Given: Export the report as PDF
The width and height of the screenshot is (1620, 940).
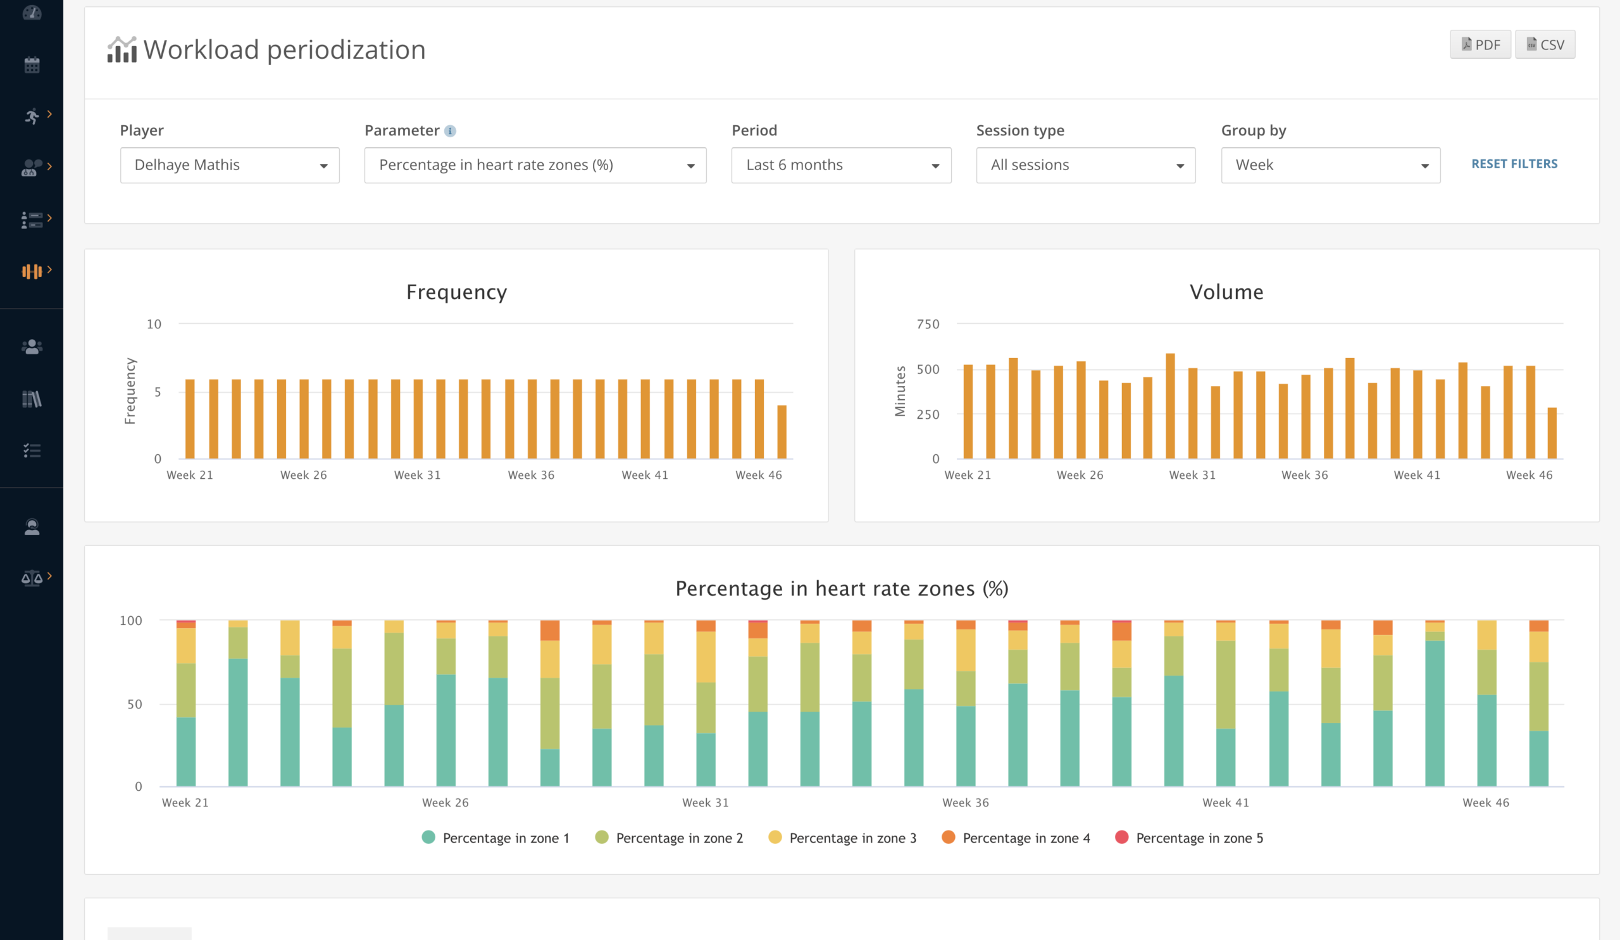Looking at the screenshot, I should click(x=1480, y=44).
